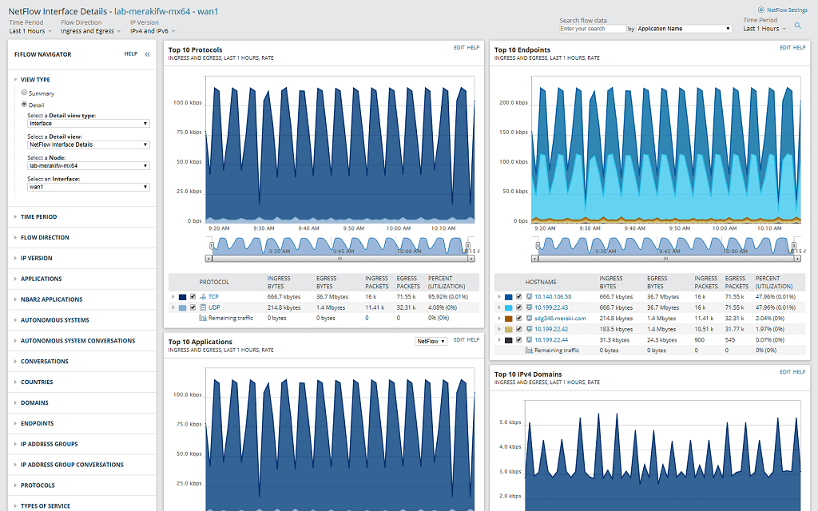Expand the TCP protocol row

pyautogui.click(x=173, y=297)
